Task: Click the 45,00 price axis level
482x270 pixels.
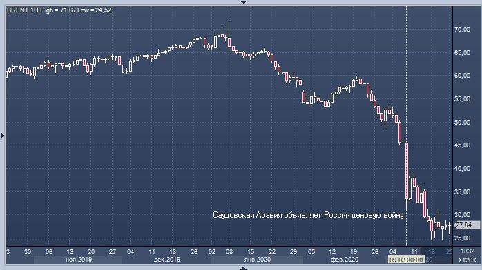Action: pos(463,145)
